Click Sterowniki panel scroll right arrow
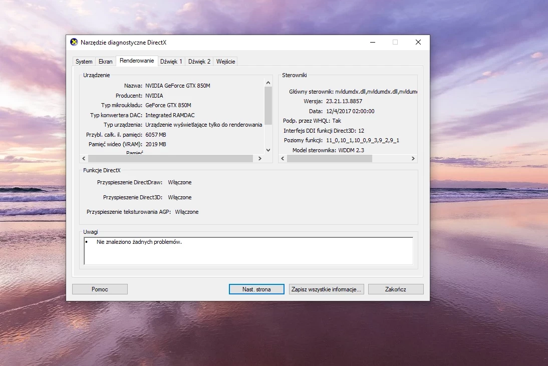Image resolution: width=548 pixels, height=366 pixels. click(413, 158)
